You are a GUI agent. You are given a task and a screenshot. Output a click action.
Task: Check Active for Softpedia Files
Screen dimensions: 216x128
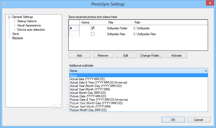click(93, 34)
